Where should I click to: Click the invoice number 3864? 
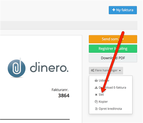pyautogui.click(x=64, y=96)
